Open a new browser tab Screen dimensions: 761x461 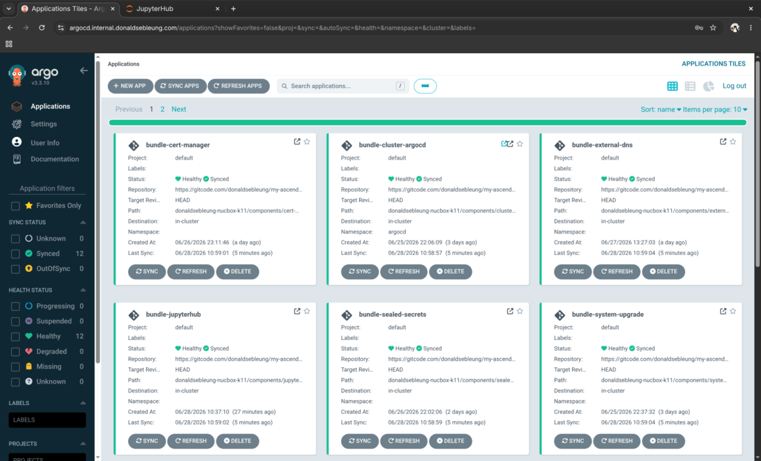[x=233, y=9]
